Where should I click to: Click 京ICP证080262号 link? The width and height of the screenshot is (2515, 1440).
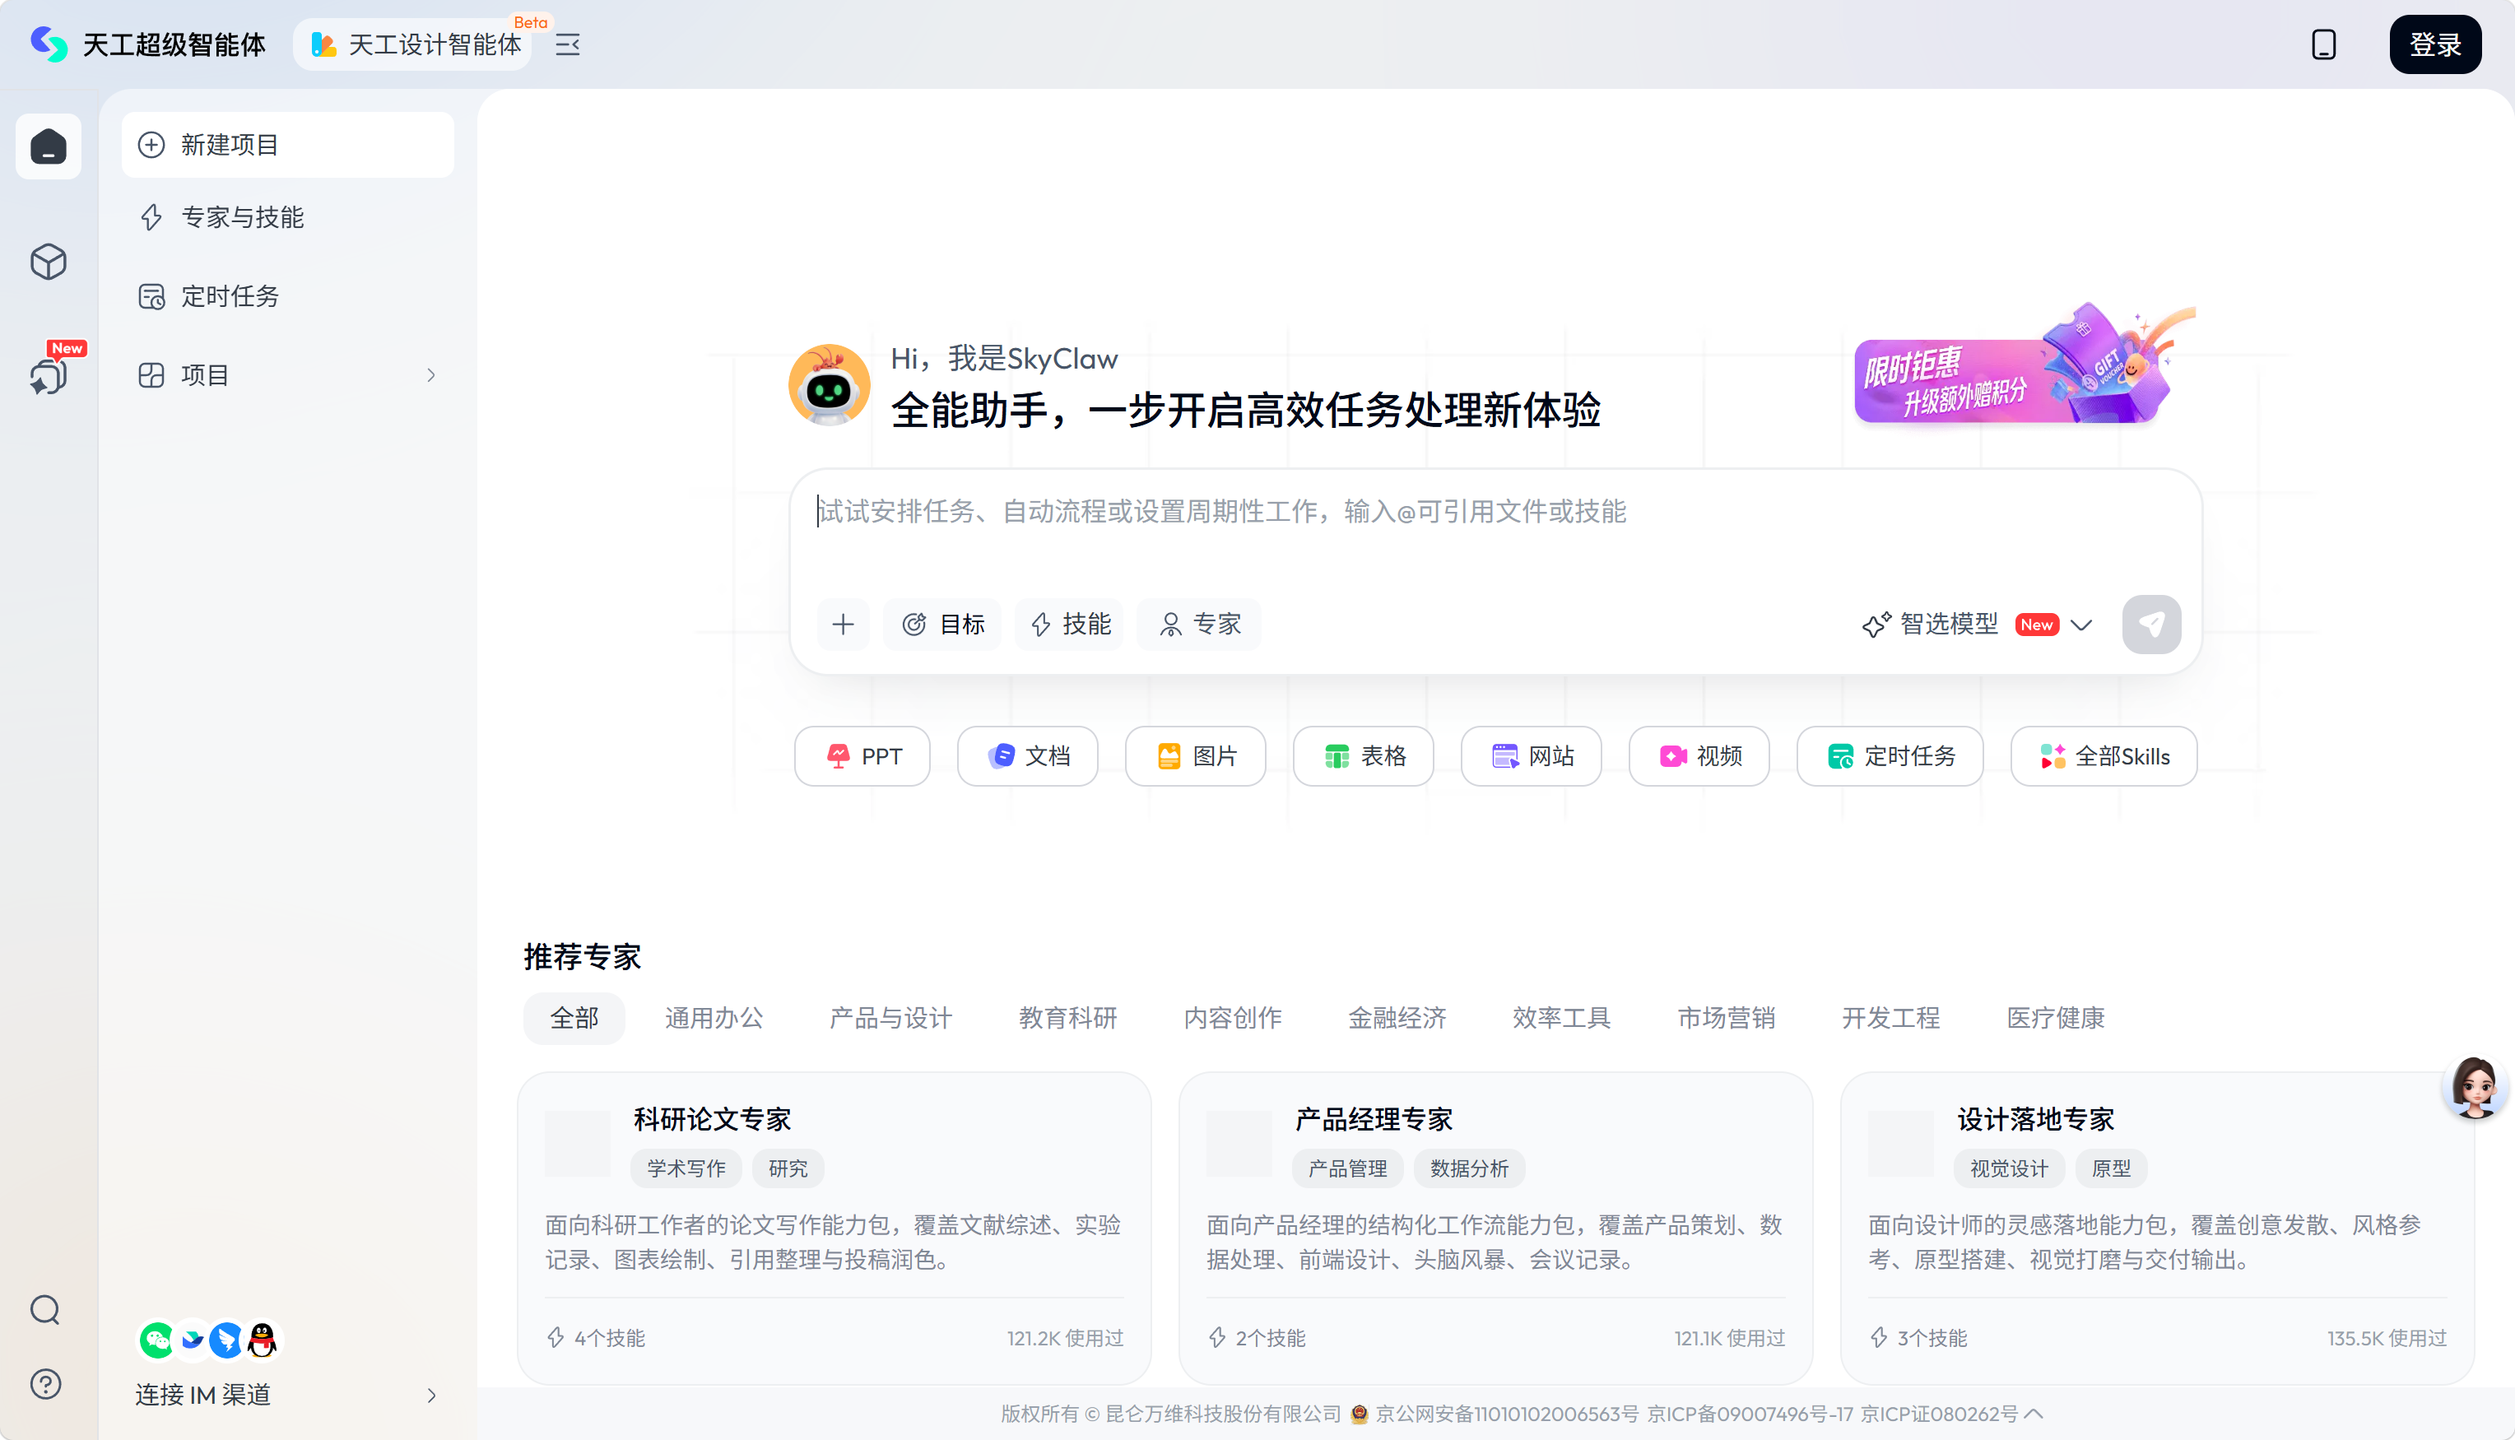1938,1414
